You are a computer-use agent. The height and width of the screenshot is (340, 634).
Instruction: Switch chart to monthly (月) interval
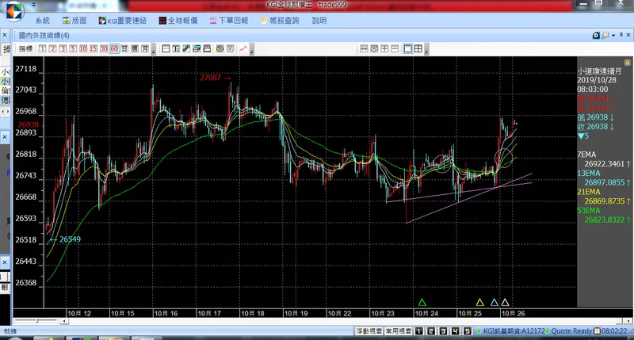click(145, 49)
